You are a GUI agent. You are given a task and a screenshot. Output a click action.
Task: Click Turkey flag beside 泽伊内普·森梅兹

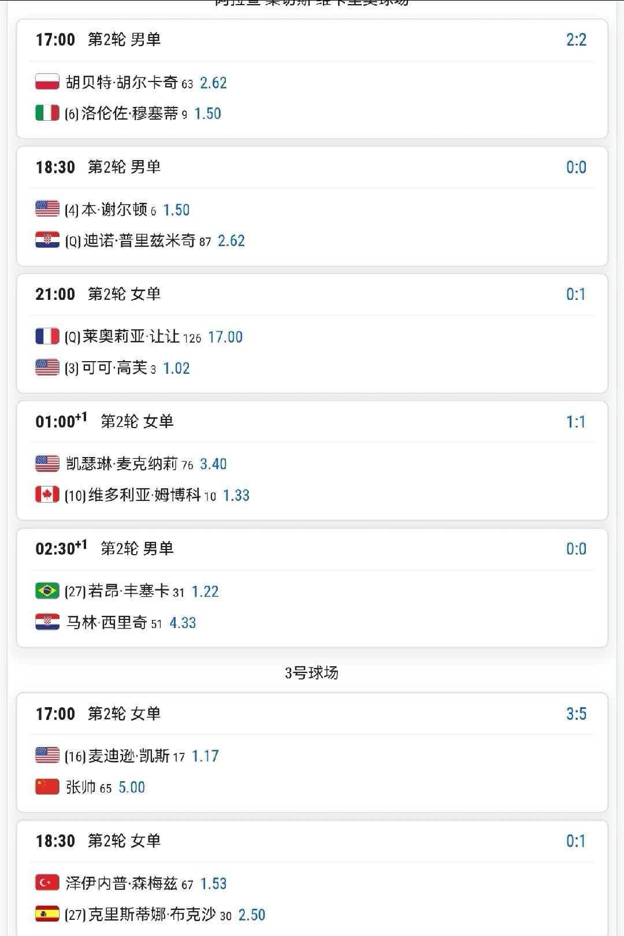(47, 883)
